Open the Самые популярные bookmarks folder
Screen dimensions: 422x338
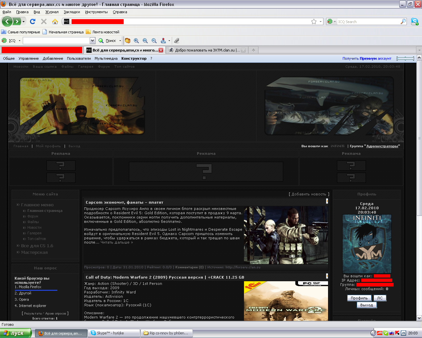tap(20, 32)
